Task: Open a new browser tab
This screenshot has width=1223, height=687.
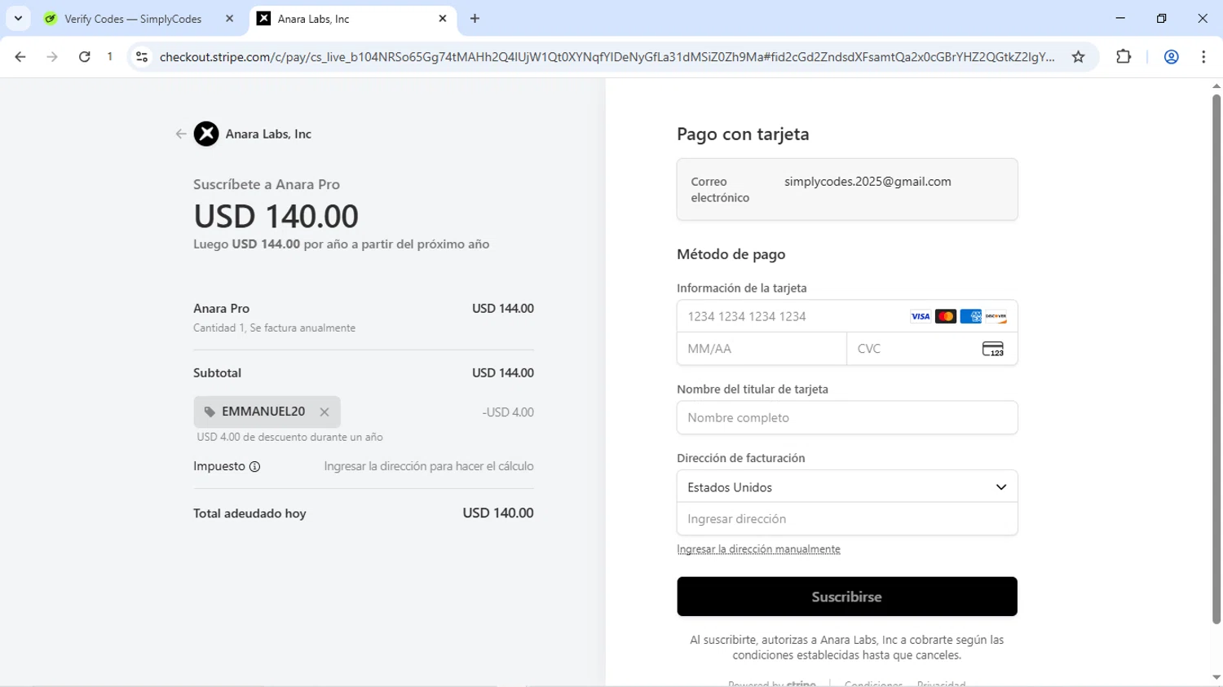Action: point(475,19)
